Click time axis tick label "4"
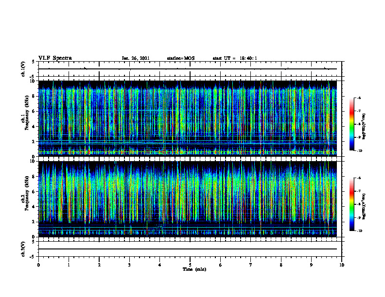This screenshot has height=297, width=385. [160, 265]
